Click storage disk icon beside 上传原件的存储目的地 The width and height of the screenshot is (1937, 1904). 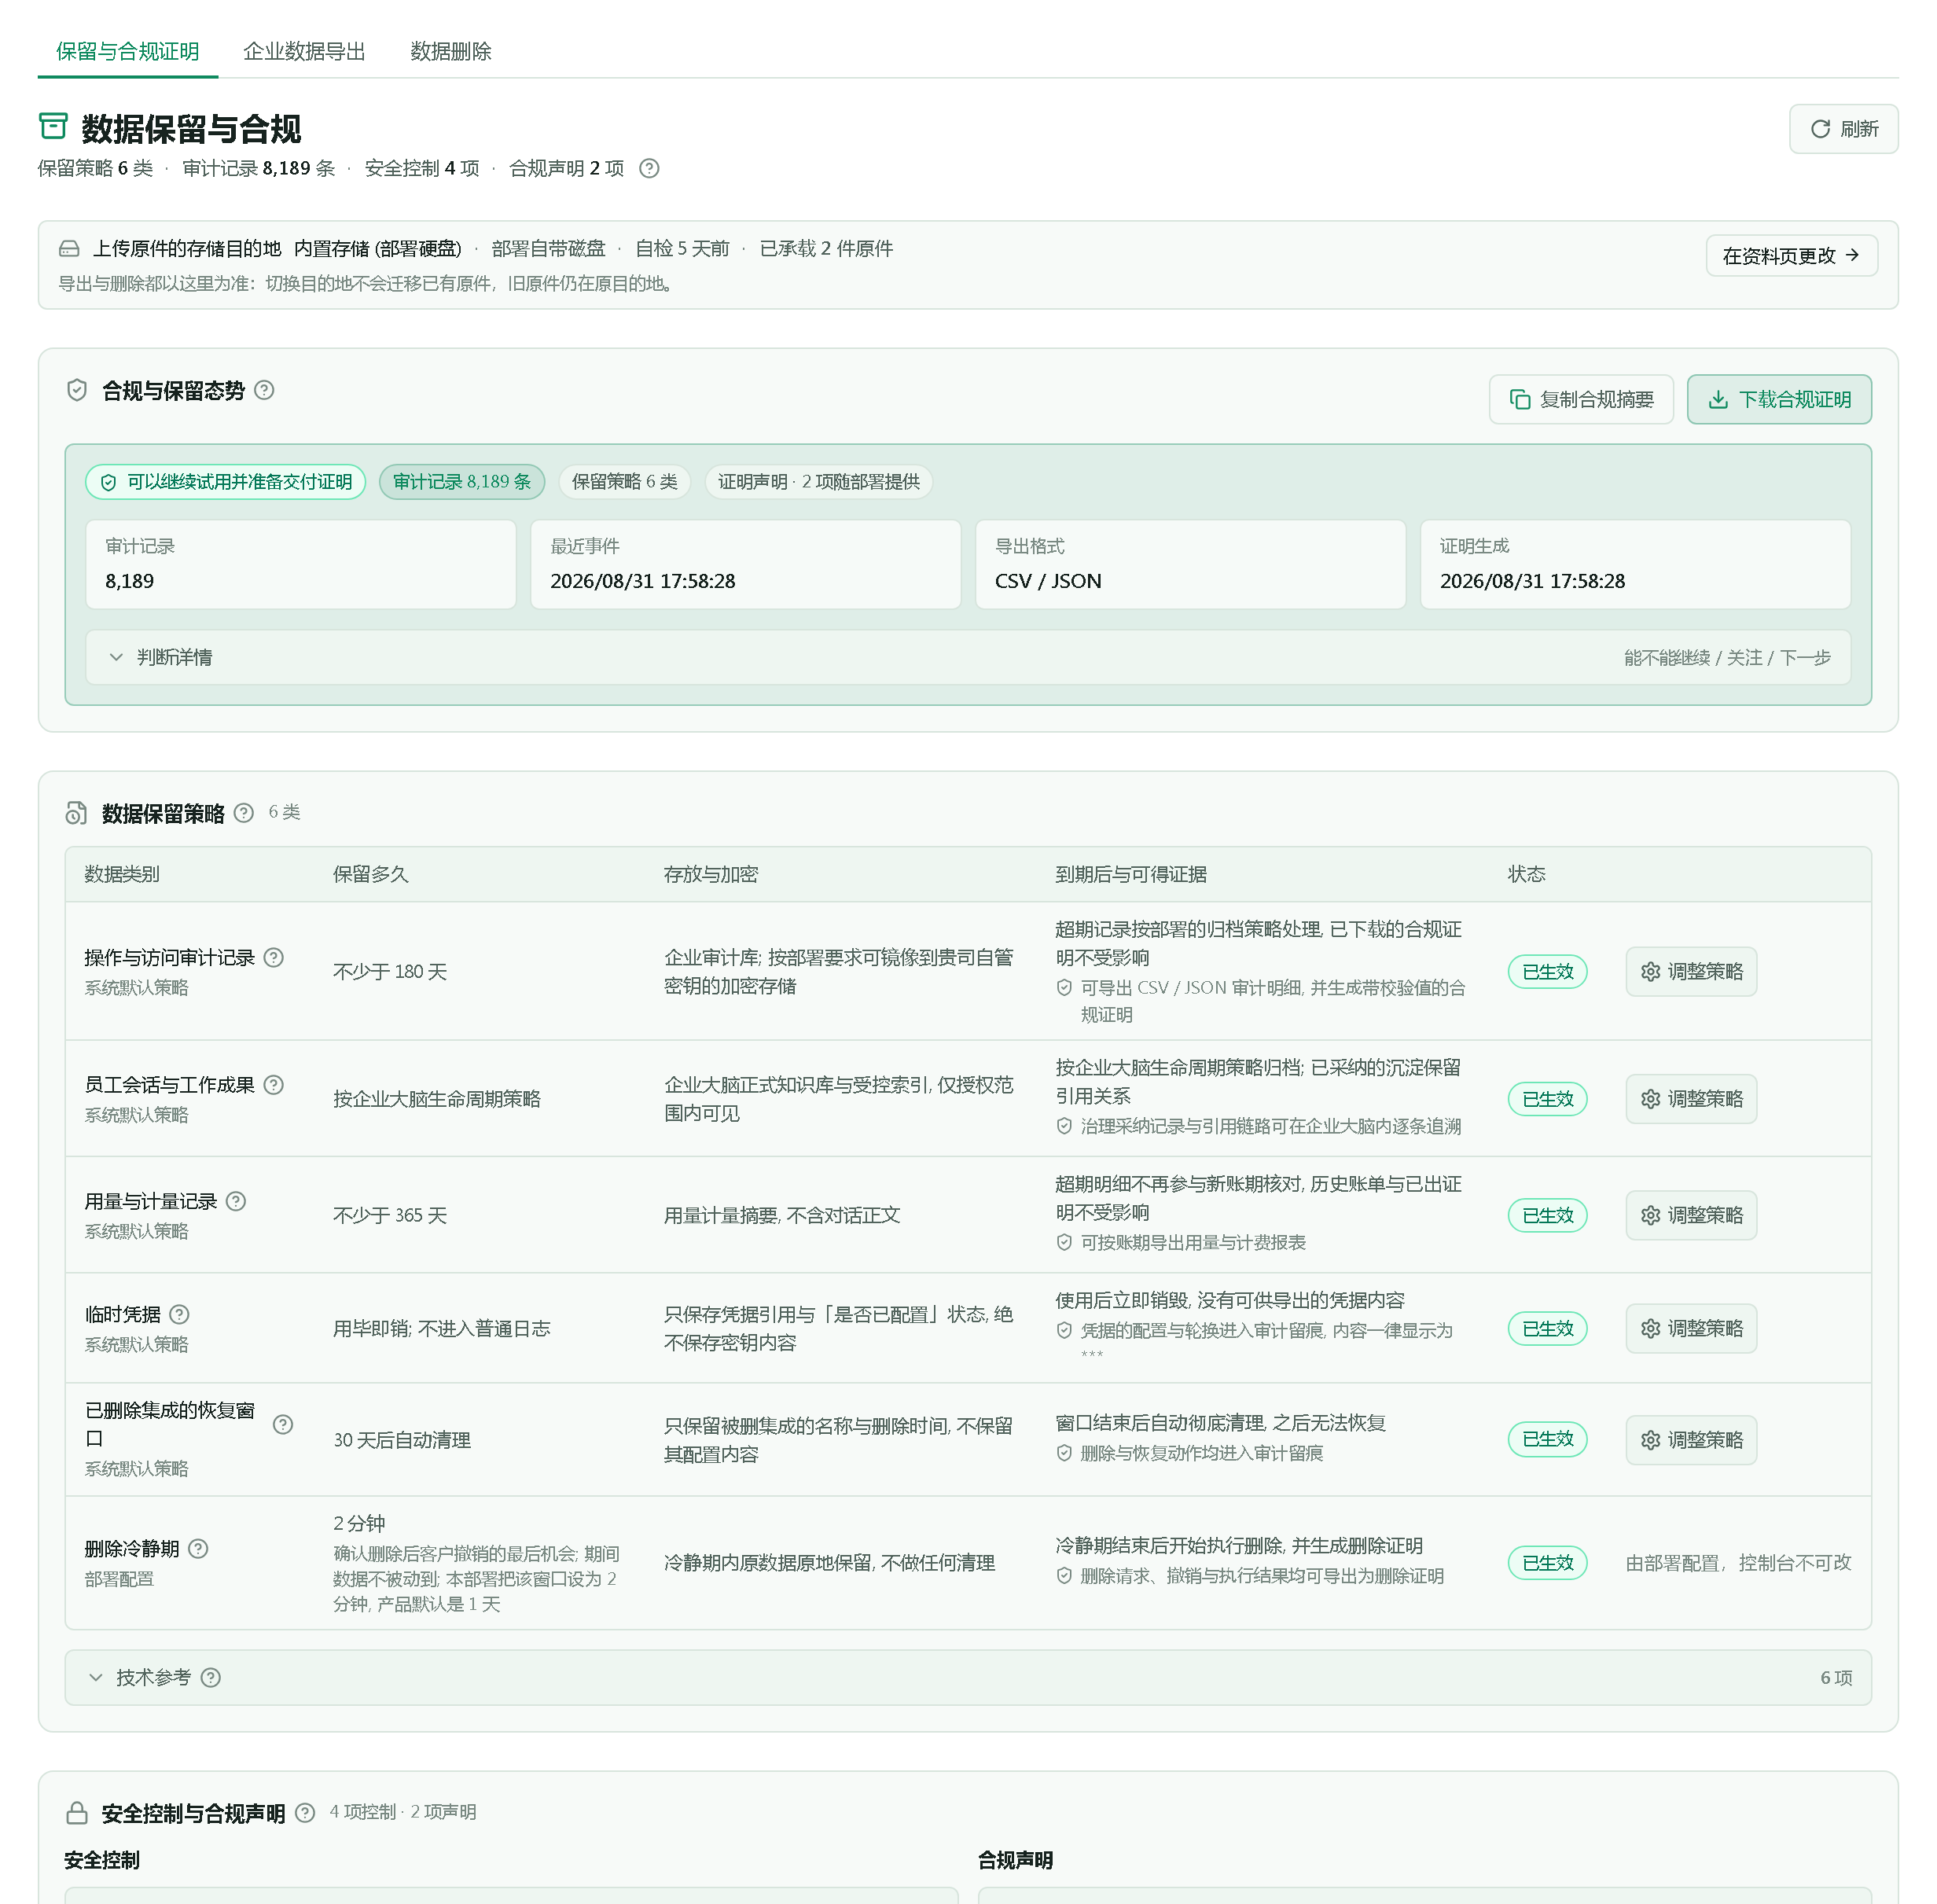point(69,248)
